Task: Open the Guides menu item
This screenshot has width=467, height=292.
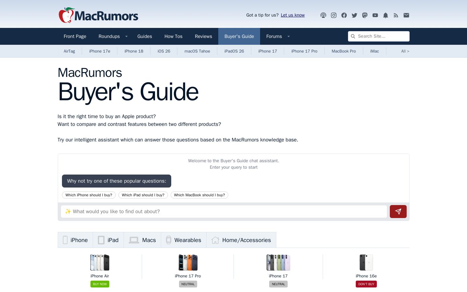Action: click(145, 36)
